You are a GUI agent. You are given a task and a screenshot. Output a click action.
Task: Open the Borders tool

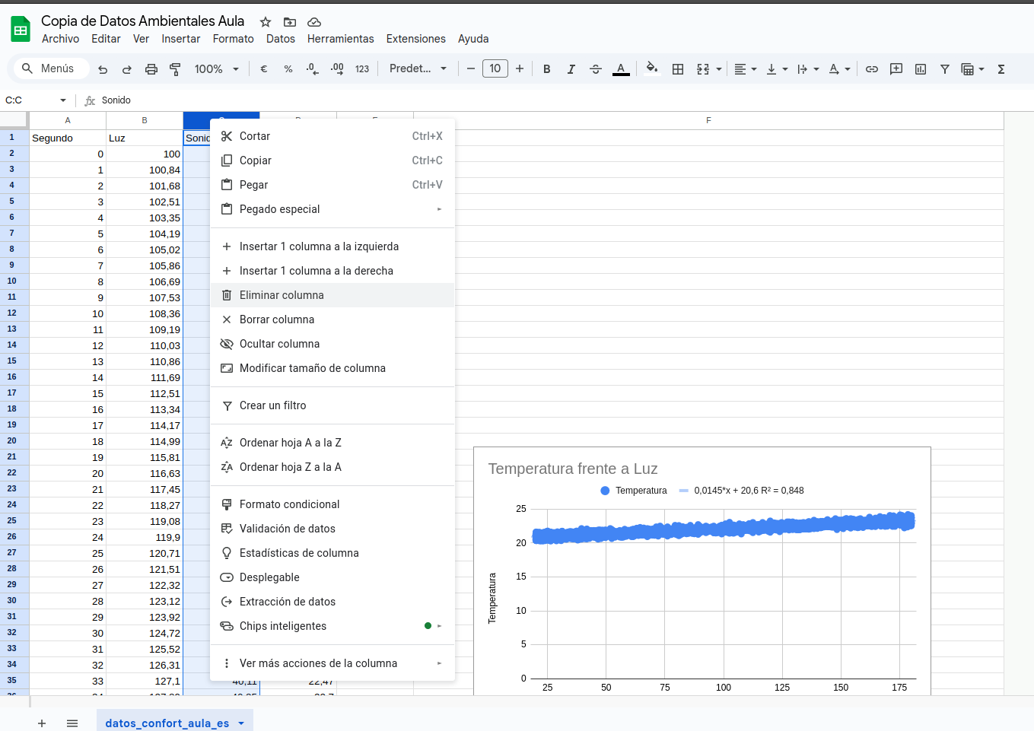[x=678, y=69]
